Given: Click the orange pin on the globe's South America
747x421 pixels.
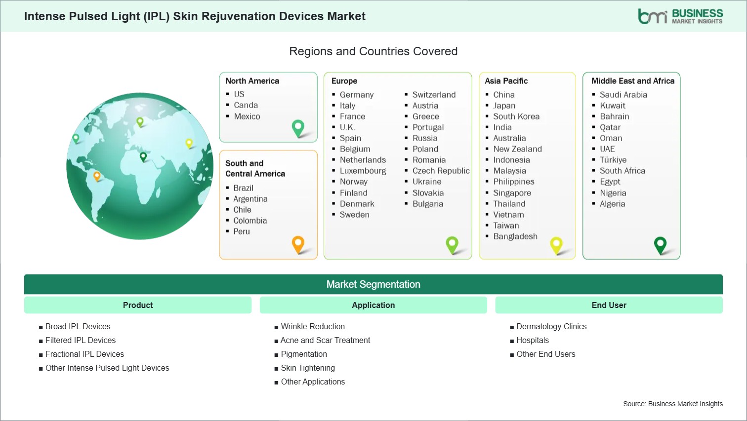Looking at the screenshot, I should coord(97,176).
